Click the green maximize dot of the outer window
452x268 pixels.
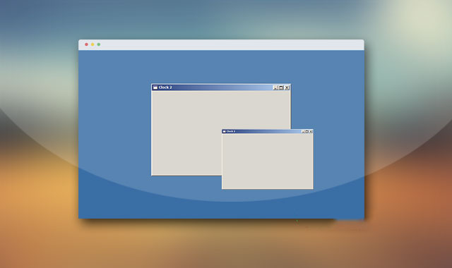99,44
